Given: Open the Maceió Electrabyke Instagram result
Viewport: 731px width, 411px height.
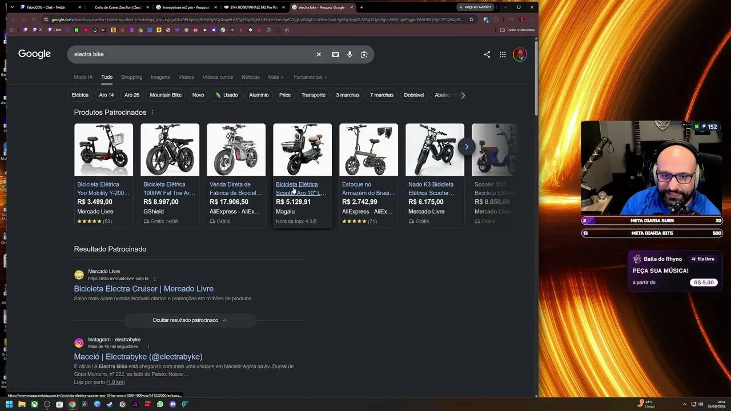Looking at the screenshot, I should [138, 357].
